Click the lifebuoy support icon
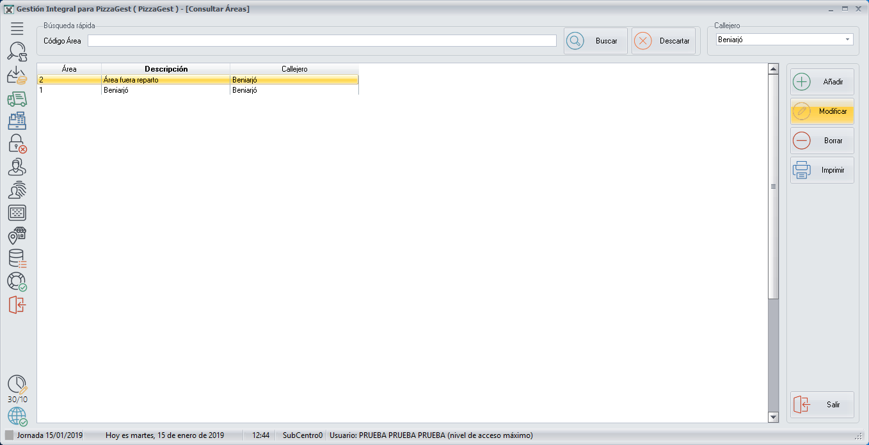Image resolution: width=869 pixels, height=445 pixels. (17, 281)
